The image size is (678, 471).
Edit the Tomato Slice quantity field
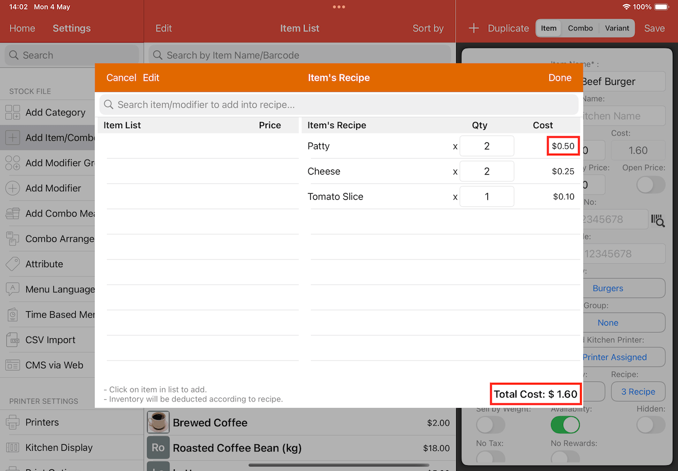[x=487, y=196]
